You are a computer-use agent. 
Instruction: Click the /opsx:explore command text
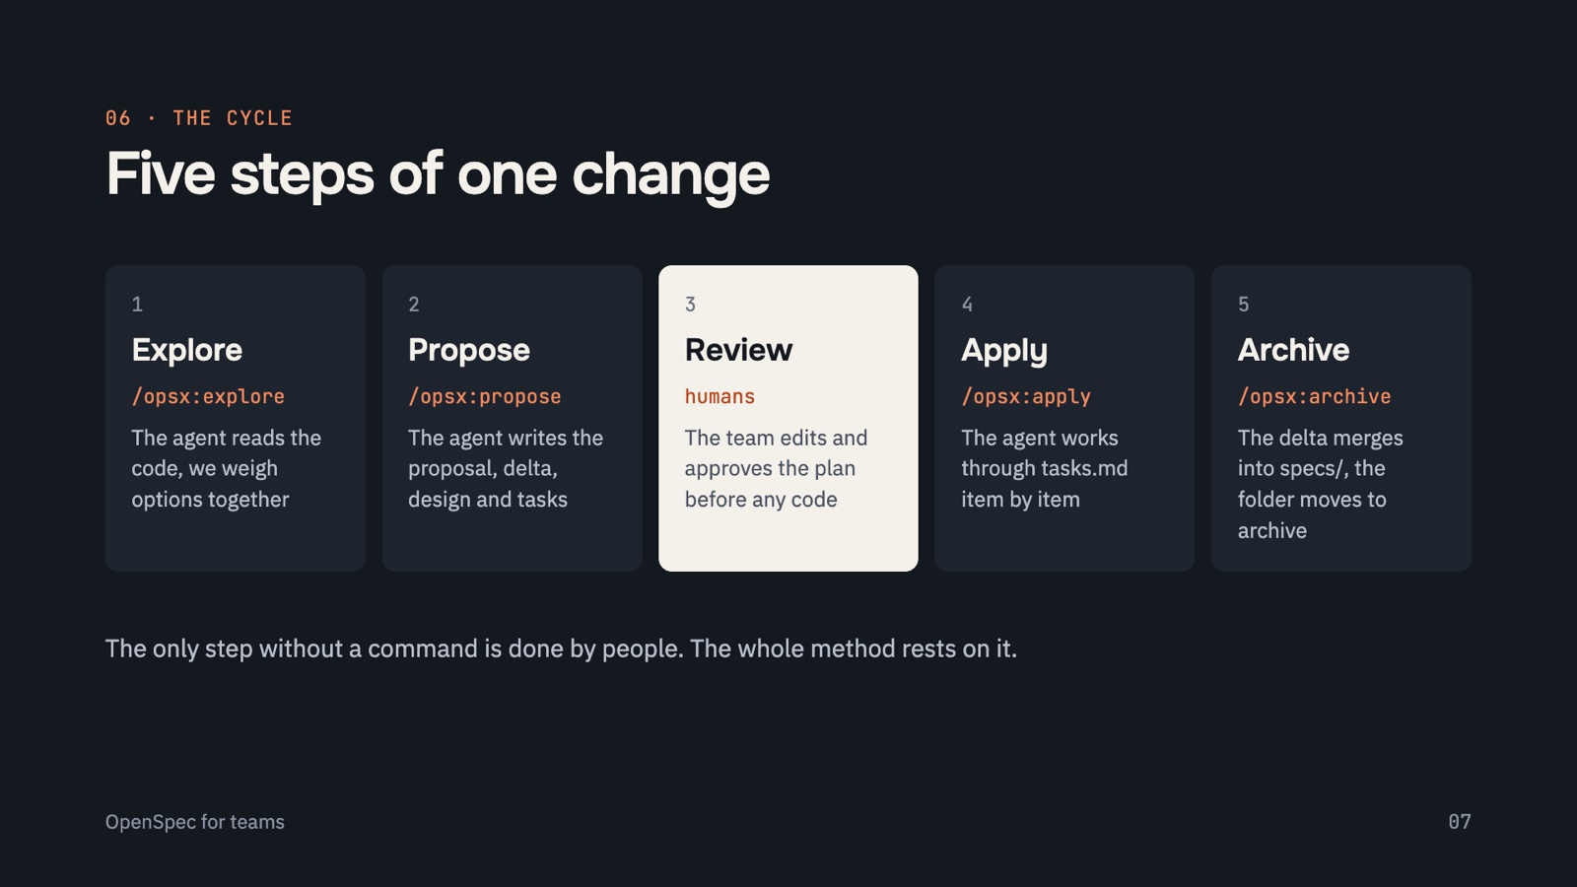tap(208, 396)
